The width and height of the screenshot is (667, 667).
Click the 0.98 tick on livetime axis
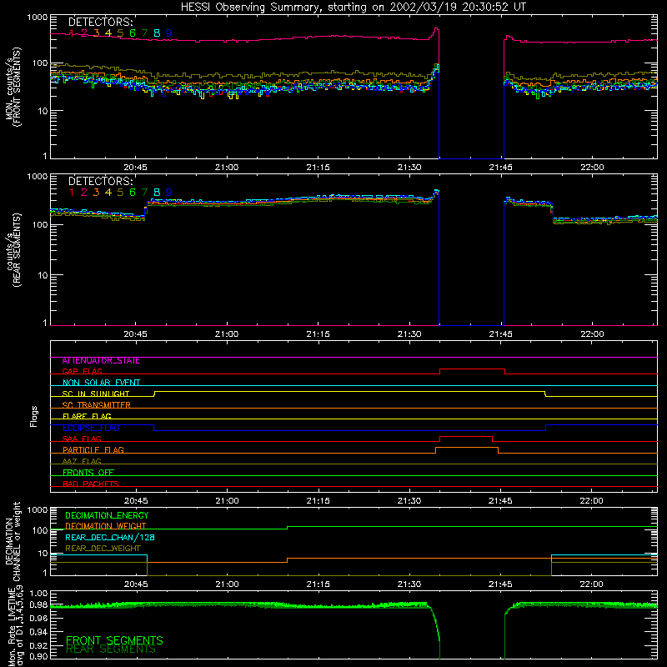[x=38, y=605]
